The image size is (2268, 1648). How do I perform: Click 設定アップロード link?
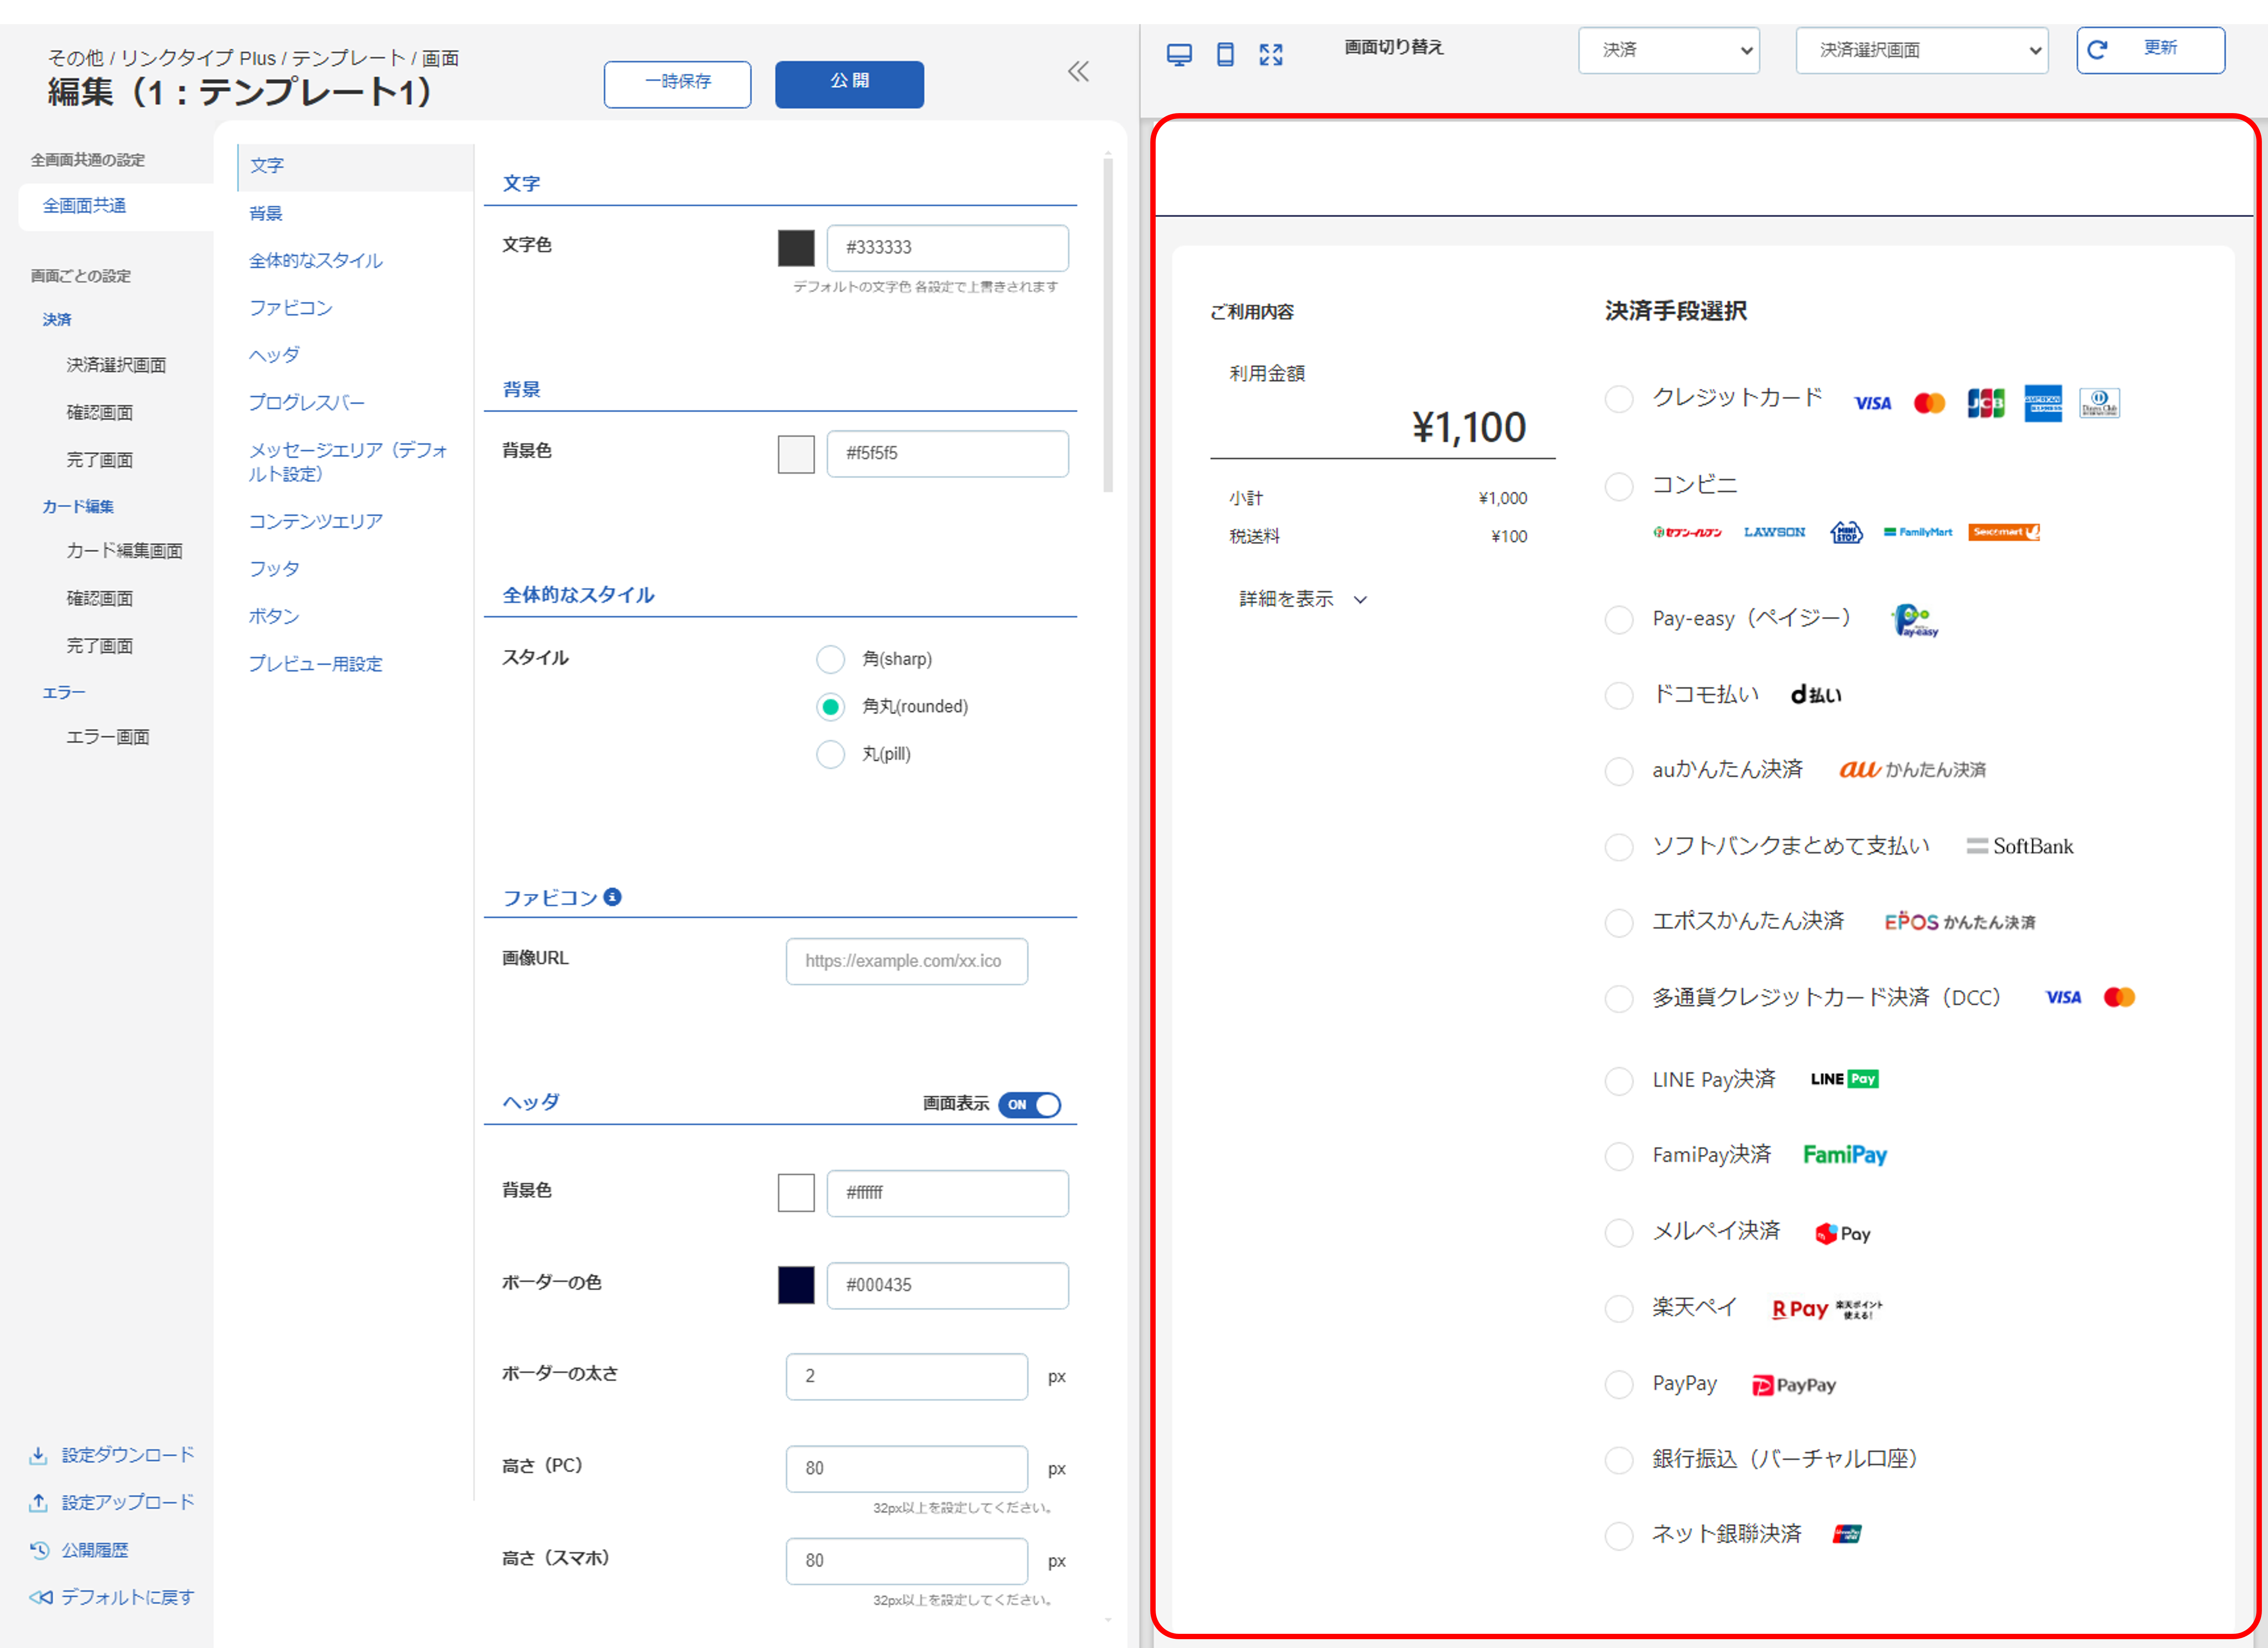(x=112, y=1502)
